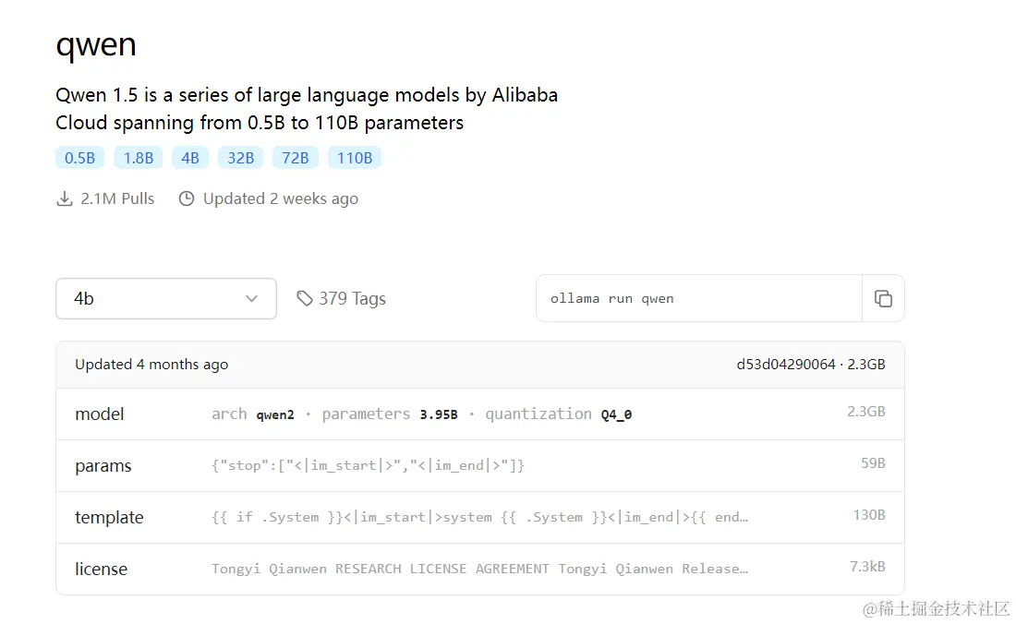Open the license file row
Screen dimensions: 1016x624
pos(479,570)
